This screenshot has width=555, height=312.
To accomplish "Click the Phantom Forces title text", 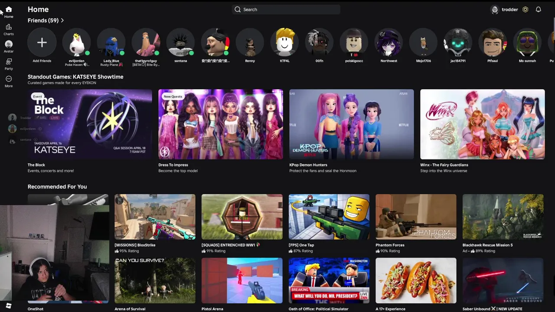I will coord(390,245).
